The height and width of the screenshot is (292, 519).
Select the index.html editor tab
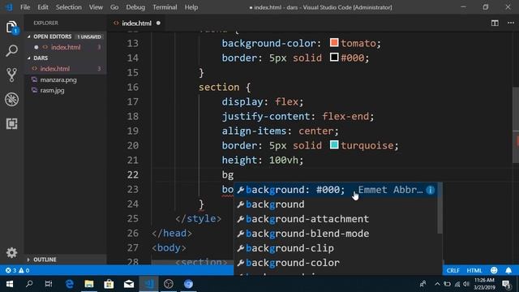(x=136, y=24)
